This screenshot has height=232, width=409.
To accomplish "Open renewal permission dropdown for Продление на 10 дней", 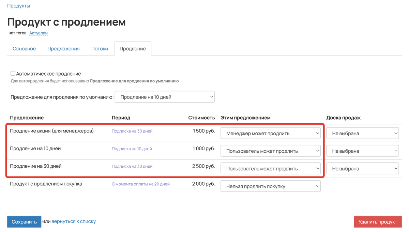I will coord(271,151).
